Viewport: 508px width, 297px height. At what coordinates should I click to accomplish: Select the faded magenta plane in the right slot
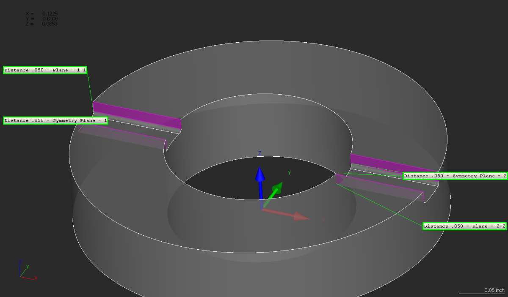point(381,188)
